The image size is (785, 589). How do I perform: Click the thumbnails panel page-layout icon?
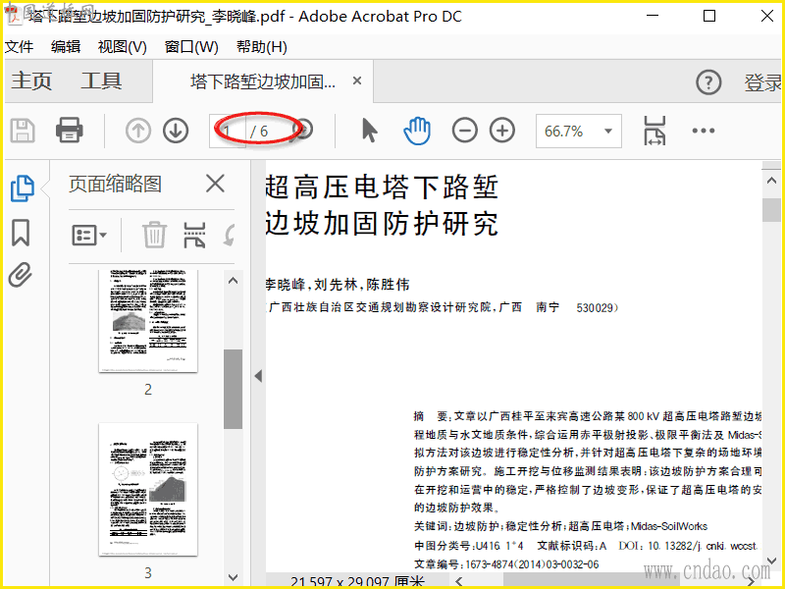tap(194, 235)
